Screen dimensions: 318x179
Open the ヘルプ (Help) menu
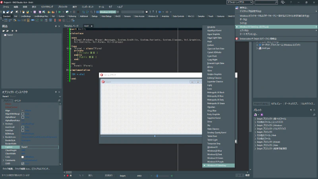coord(120,7)
